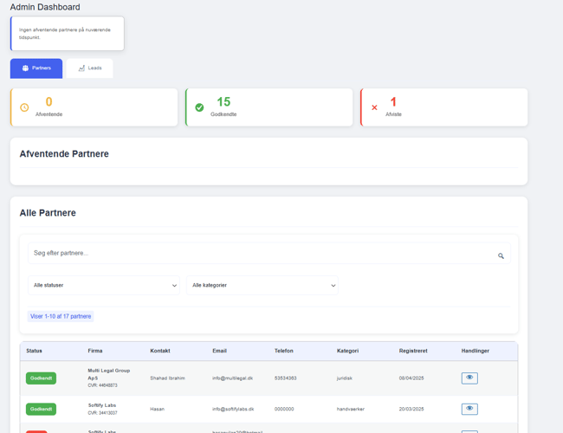Screen dimensions: 563x433
Task: Click the chart icon on Leads tab
Action: point(81,68)
